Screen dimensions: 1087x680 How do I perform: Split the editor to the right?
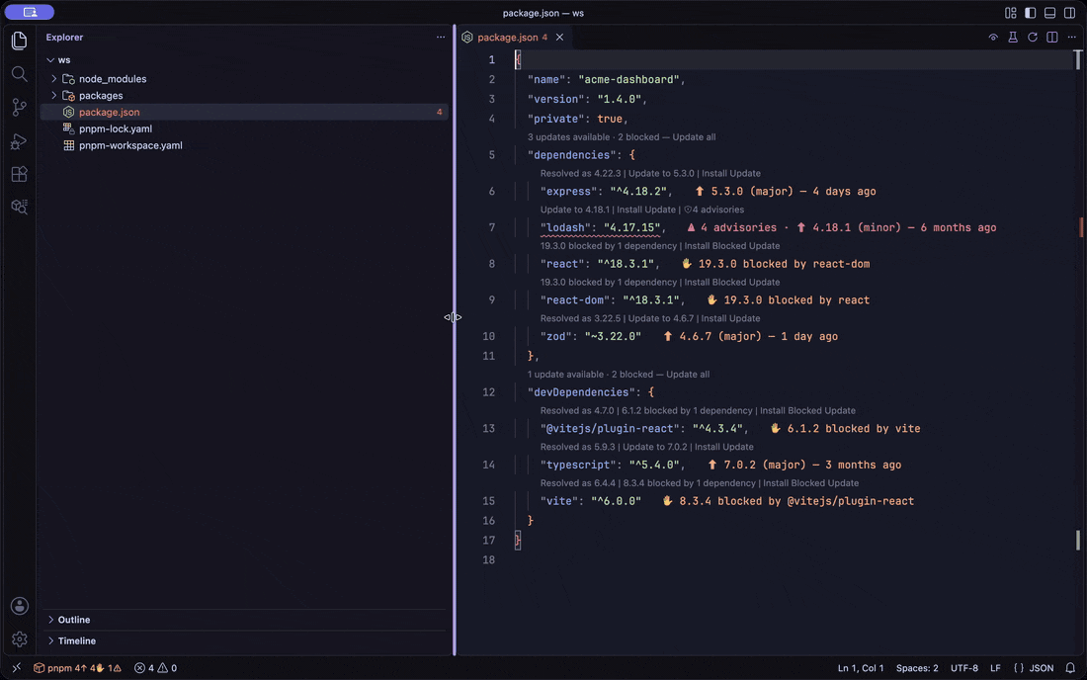1052,38
